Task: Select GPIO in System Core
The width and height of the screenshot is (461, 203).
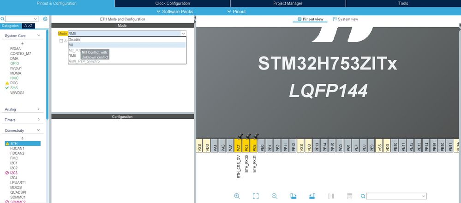Action: click(x=14, y=64)
